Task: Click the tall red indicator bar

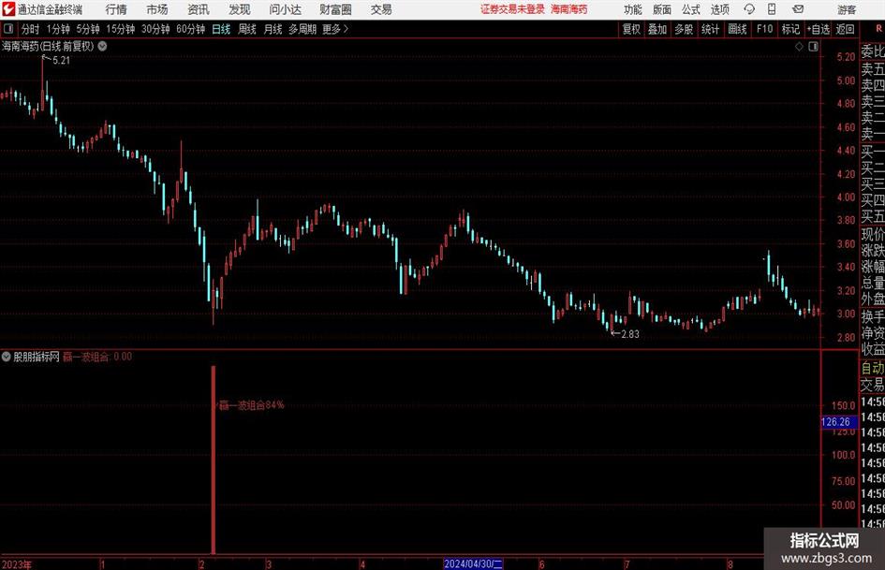Action: [214, 460]
